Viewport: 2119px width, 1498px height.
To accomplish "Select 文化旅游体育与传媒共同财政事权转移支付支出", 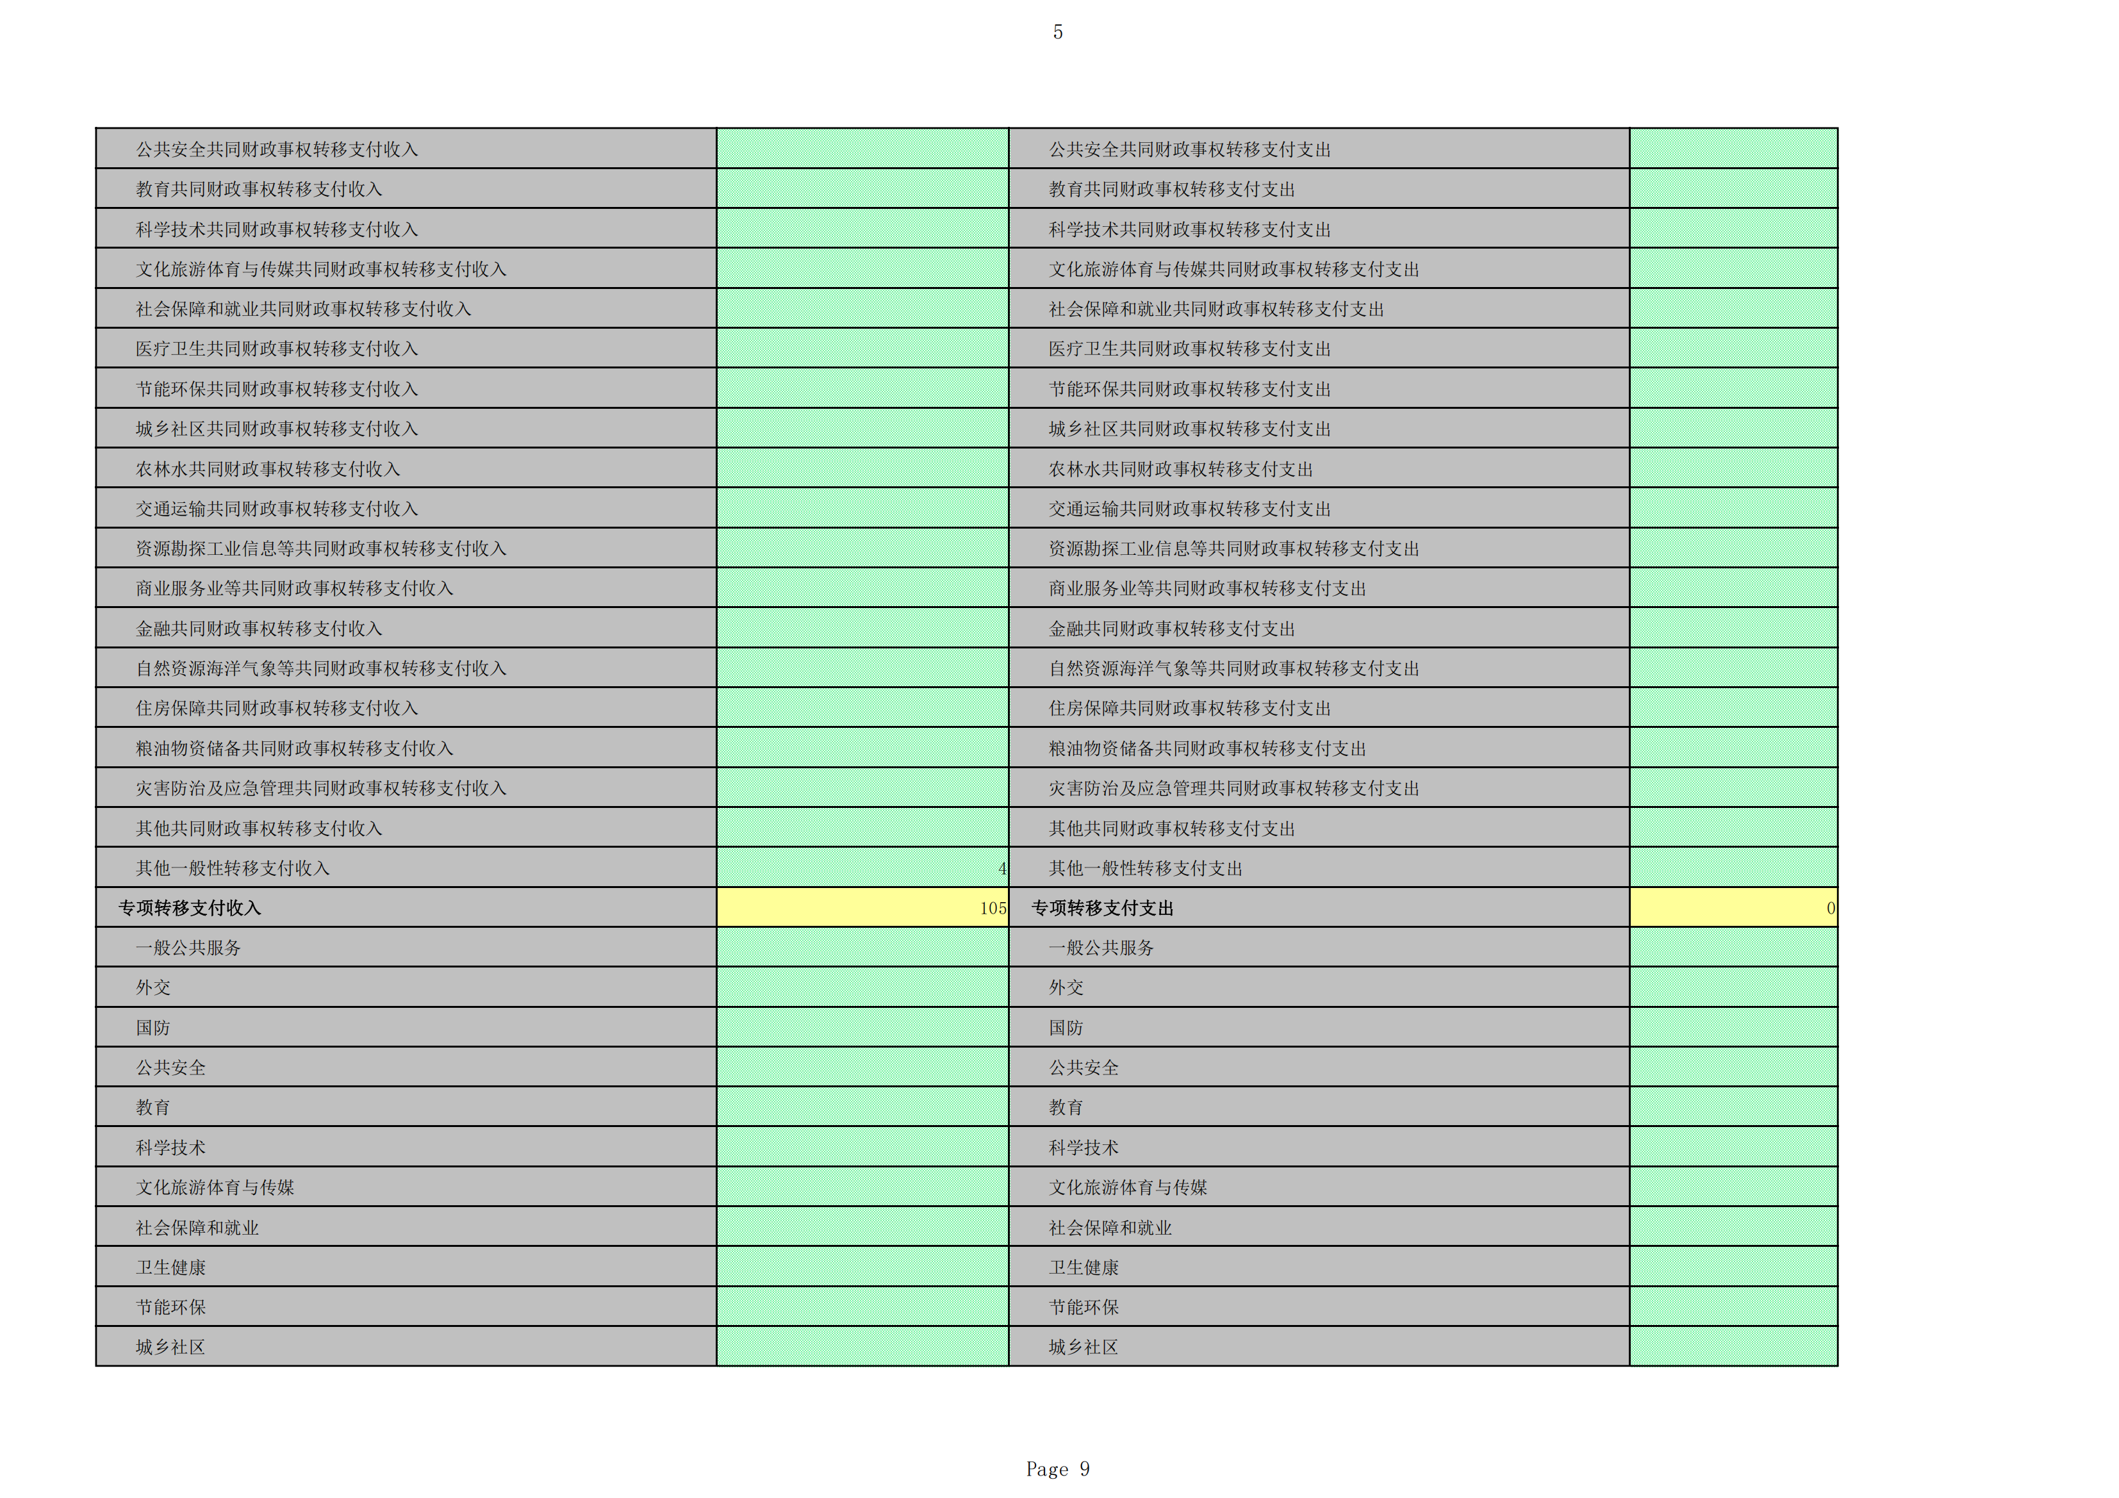I will point(1234,270).
